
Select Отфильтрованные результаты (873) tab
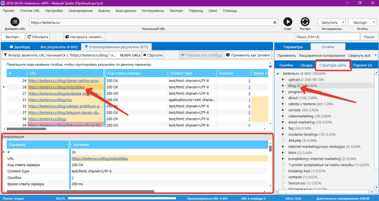coord(116,47)
